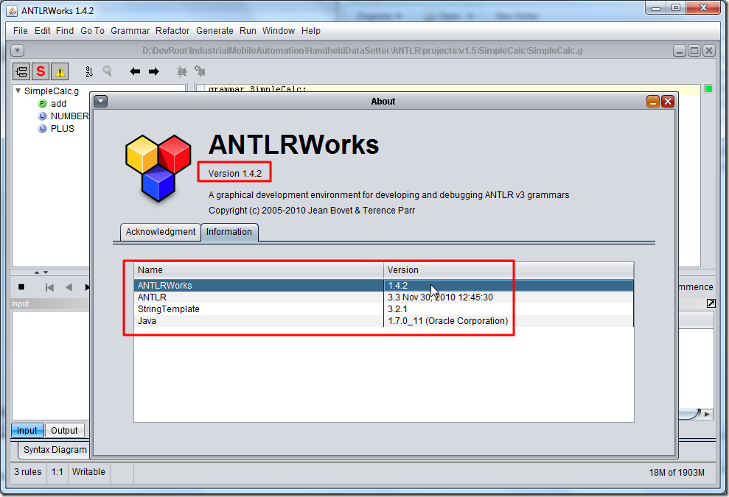Image resolution: width=729 pixels, height=497 pixels.
Task: Toggle the syntax diagram toolbar icon
Action: 21,71
